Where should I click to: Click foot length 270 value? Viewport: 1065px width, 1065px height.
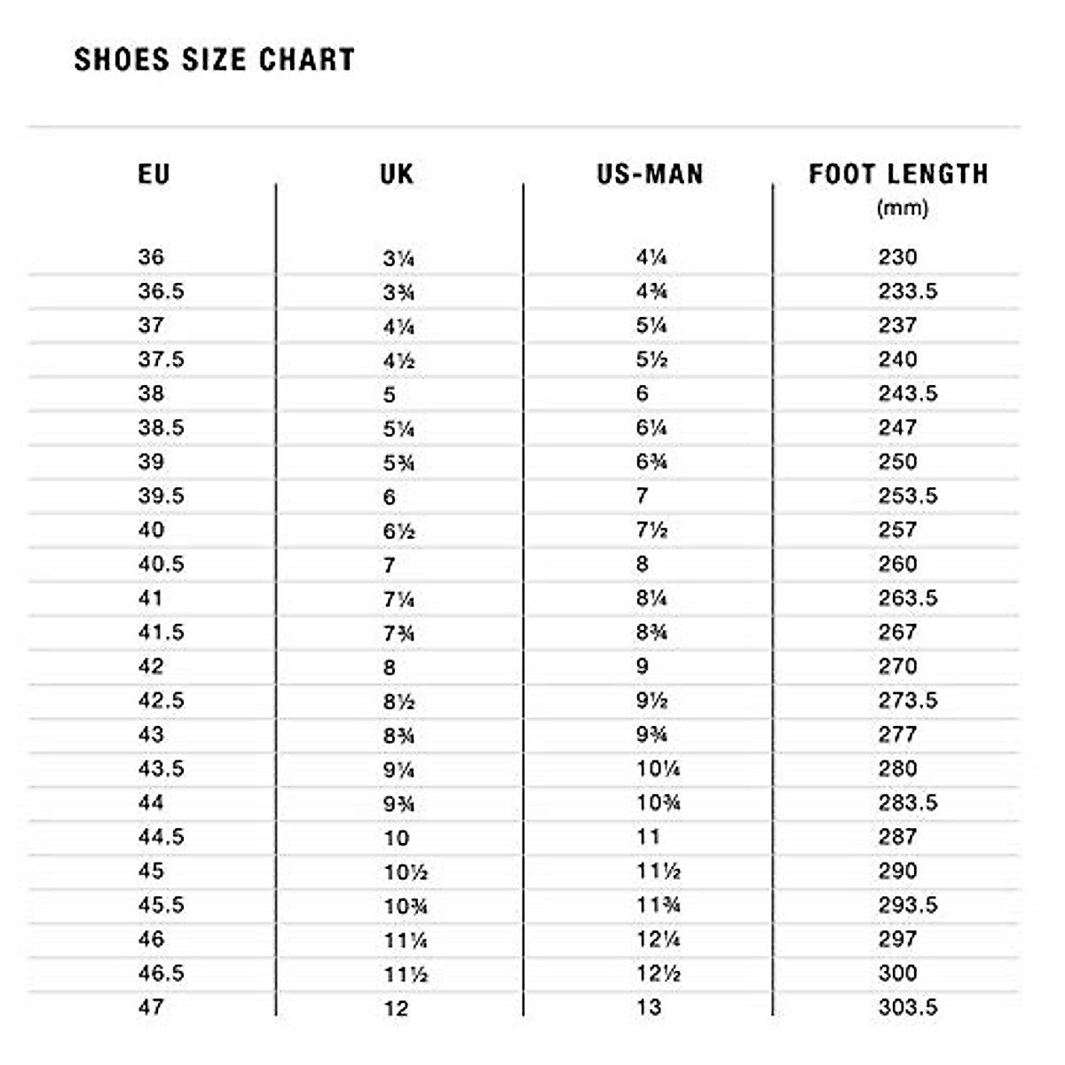coord(897,667)
